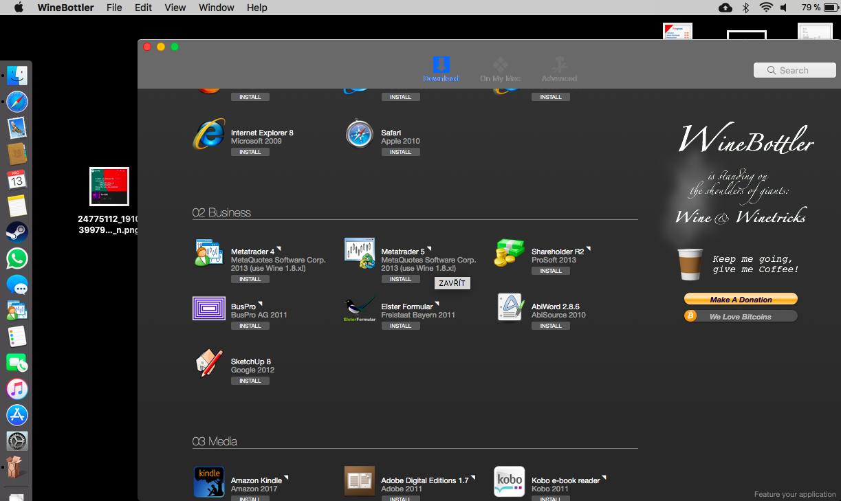Open Finder from the Dock
Screen dimensions: 841x501
click(17, 75)
